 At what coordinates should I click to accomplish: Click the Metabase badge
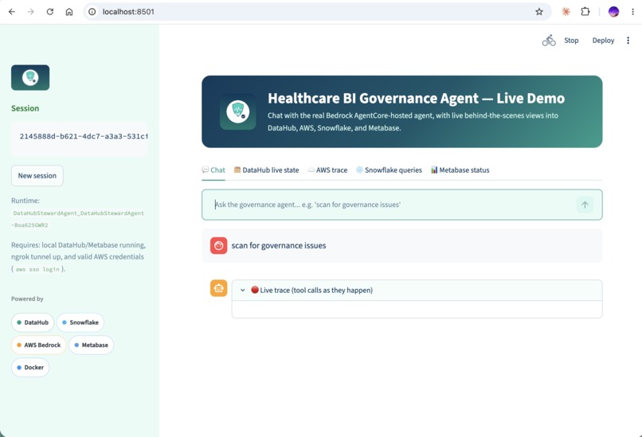pos(92,345)
